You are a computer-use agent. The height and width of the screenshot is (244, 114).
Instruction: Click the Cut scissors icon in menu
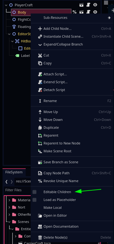[x=40, y=55]
